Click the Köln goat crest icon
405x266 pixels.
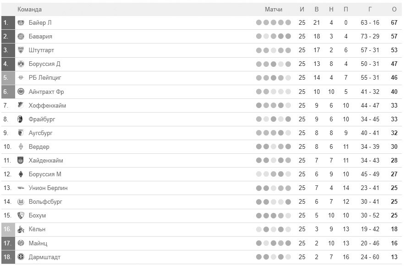[21, 229]
